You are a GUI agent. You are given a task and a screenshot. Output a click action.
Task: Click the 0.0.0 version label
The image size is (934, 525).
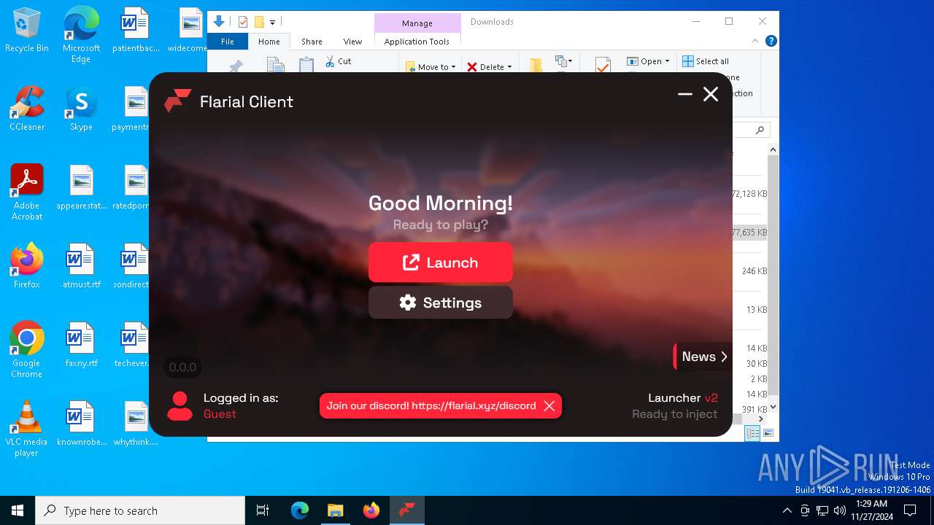(182, 367)
